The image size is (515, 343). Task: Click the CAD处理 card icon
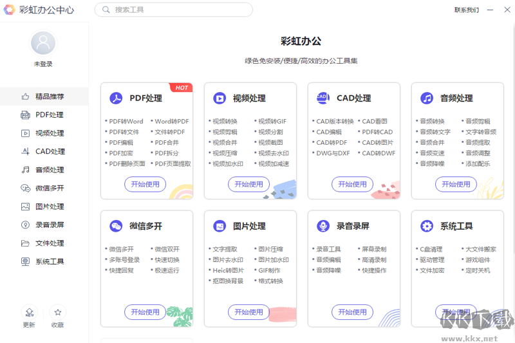(323, 98)
